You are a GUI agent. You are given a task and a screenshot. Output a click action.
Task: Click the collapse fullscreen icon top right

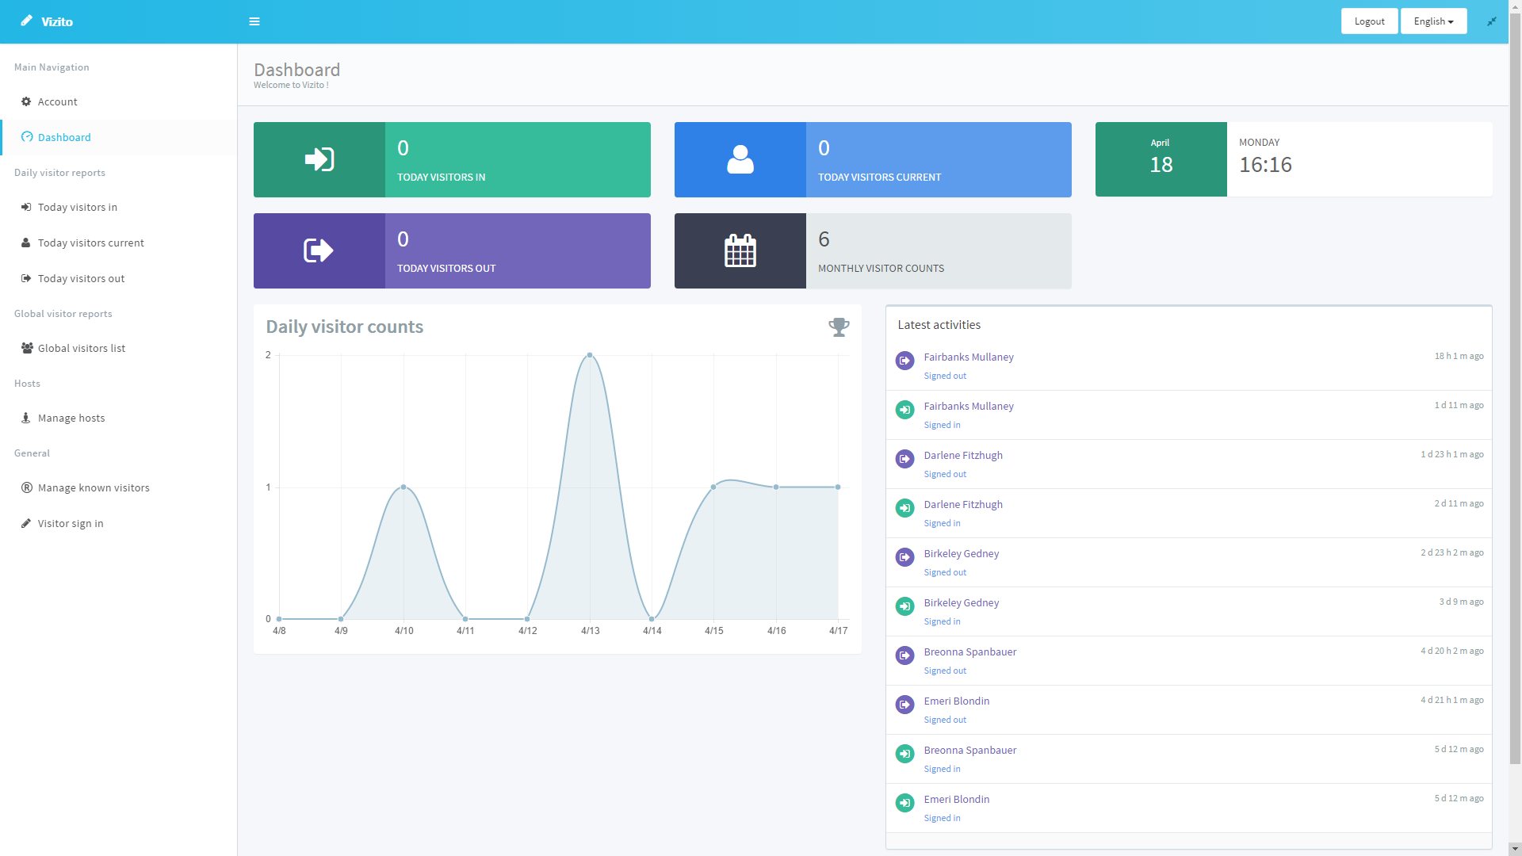(1491, 21)
